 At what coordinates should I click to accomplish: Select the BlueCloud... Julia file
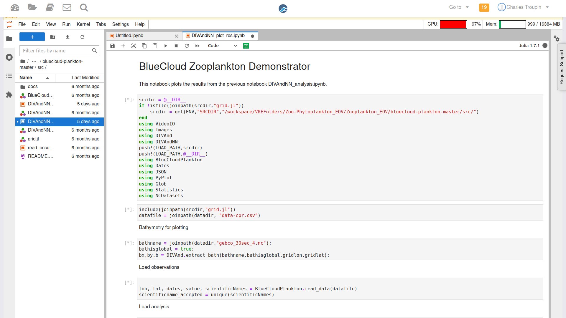coord(60,95)
